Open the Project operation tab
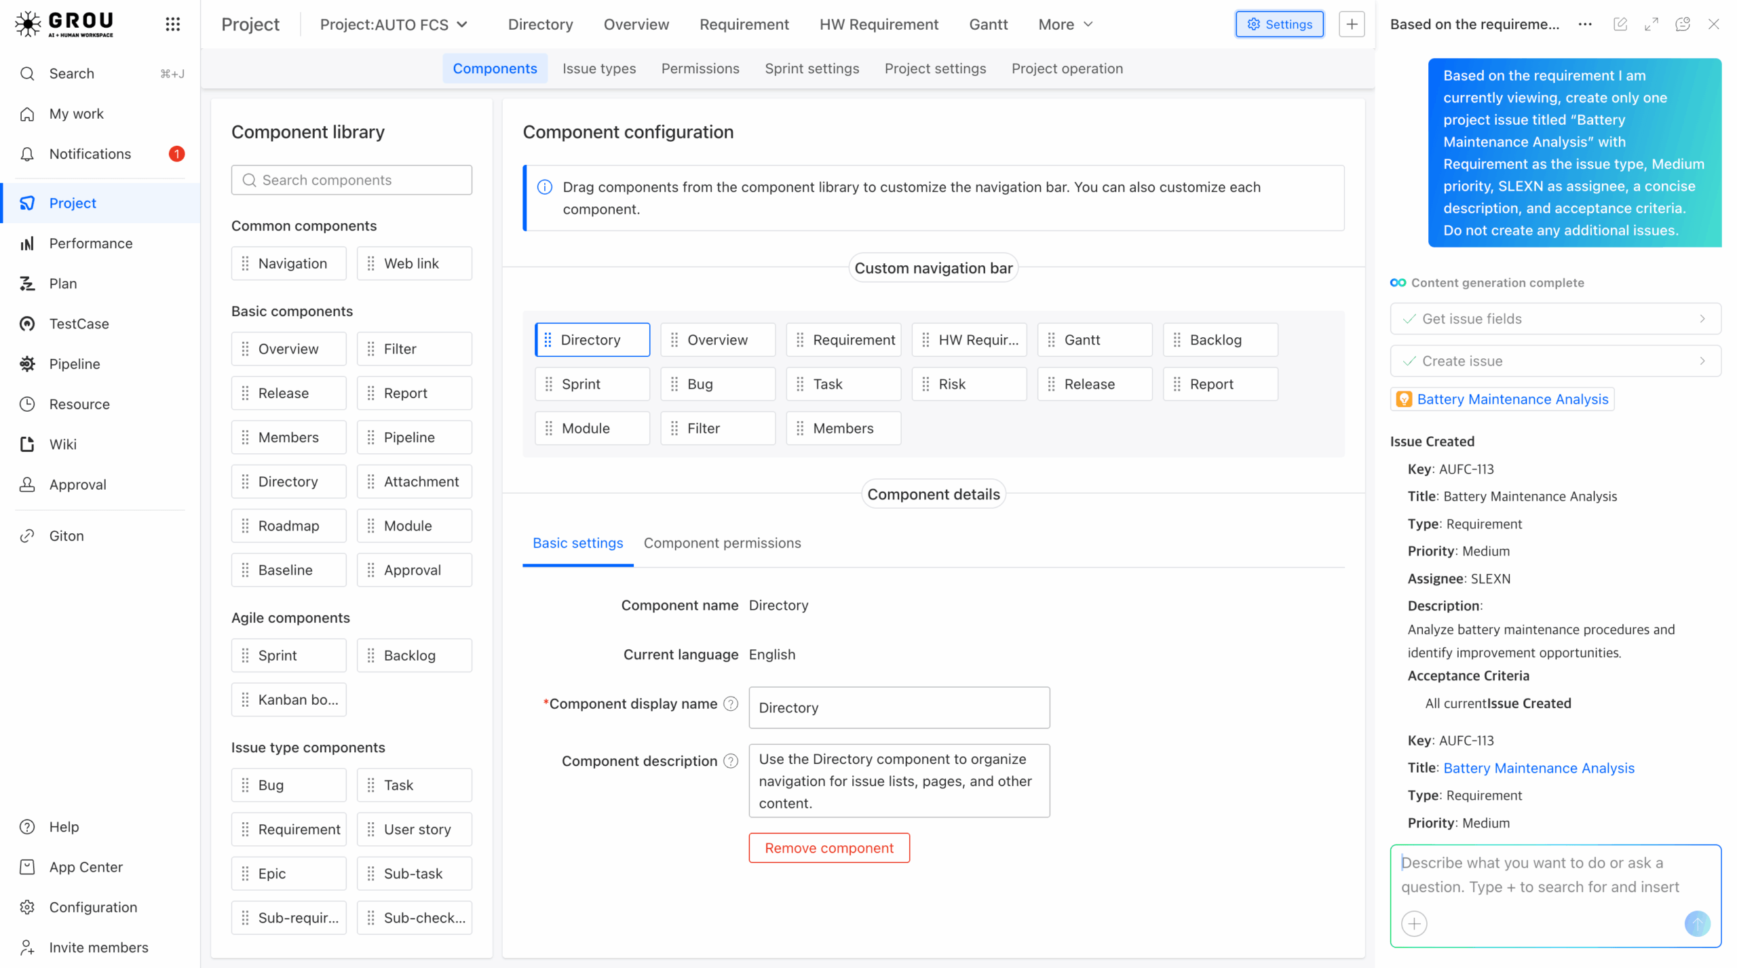 point(1067,69)
